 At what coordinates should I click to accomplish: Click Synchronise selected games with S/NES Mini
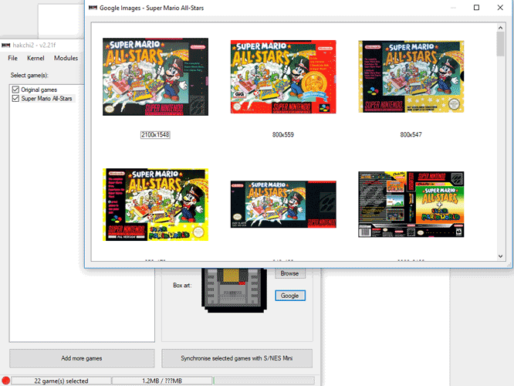(237, 358)
